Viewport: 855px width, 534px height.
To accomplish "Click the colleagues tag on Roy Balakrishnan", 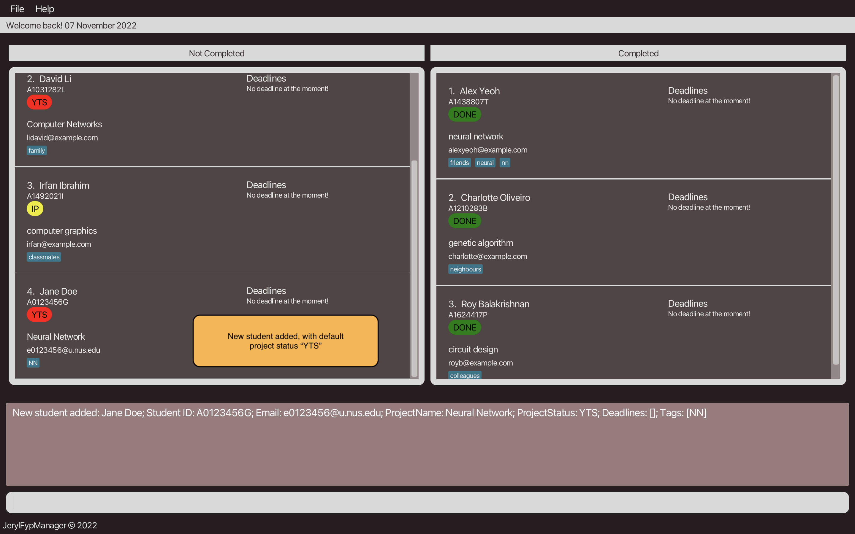I will tap(465, 375).
